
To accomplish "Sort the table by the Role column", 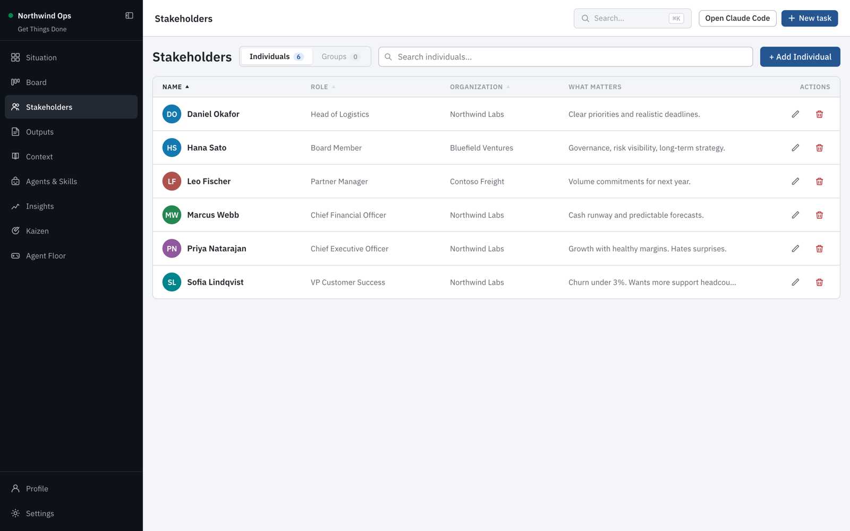I will tap(323, 87).
